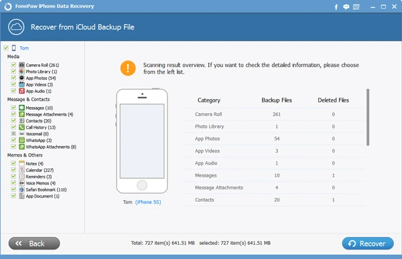402x259 pixels.
Task: Click the Message Attachments table row
Action: (274, 187)
